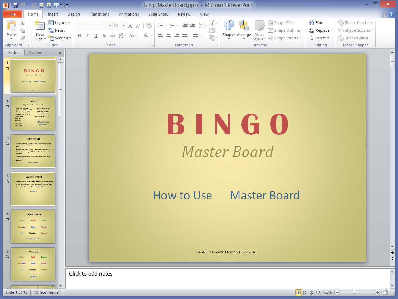398x299 pixels.
Task: Click the Reset slide button
Action: tap(57, 30)
